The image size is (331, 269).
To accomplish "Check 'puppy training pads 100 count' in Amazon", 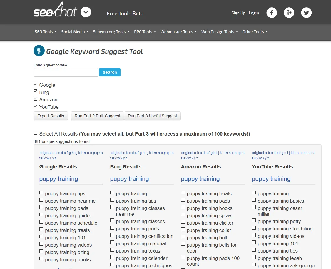I will [x=183, y=257].
